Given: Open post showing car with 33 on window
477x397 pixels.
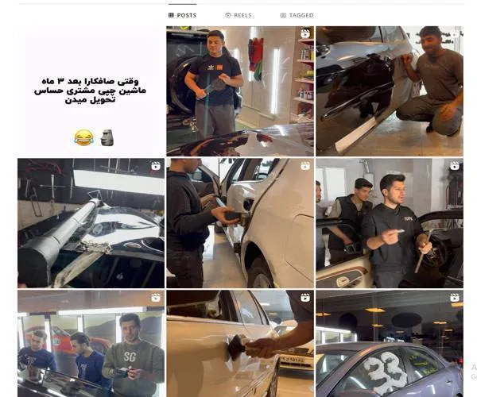Looking at the screenshot, I should tap(390, 344).
